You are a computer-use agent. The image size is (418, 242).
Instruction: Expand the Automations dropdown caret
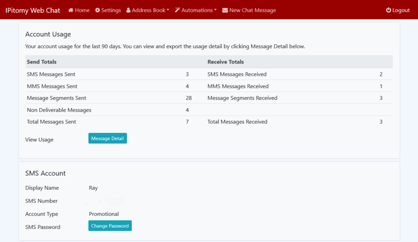click(x=216, y=10)
